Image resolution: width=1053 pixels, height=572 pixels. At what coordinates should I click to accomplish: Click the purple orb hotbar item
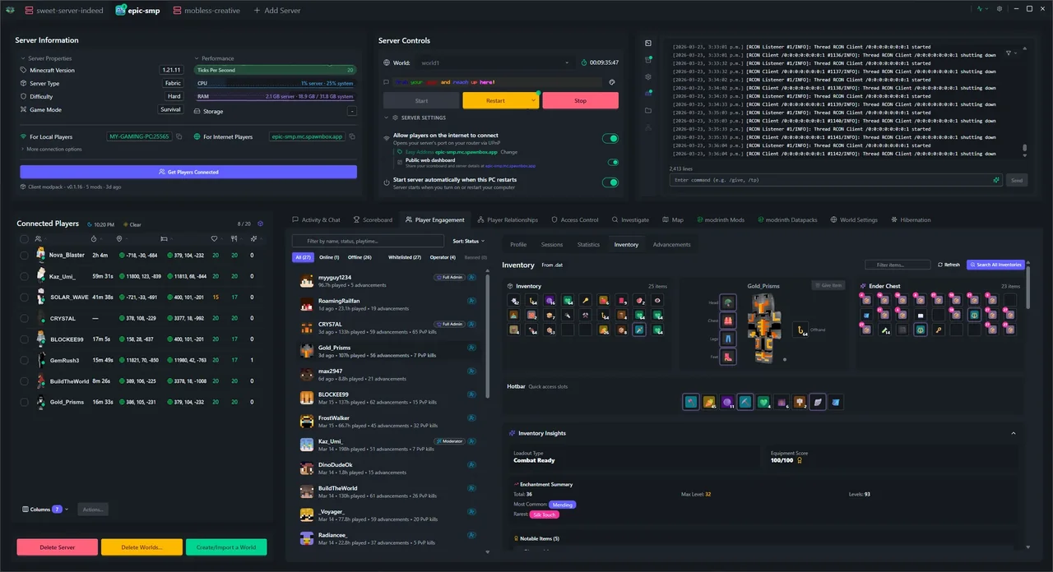(727, 402)
